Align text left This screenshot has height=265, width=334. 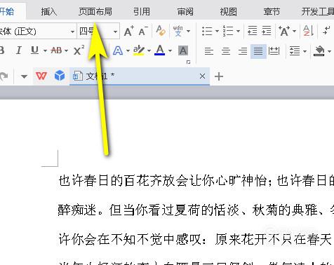209,50
